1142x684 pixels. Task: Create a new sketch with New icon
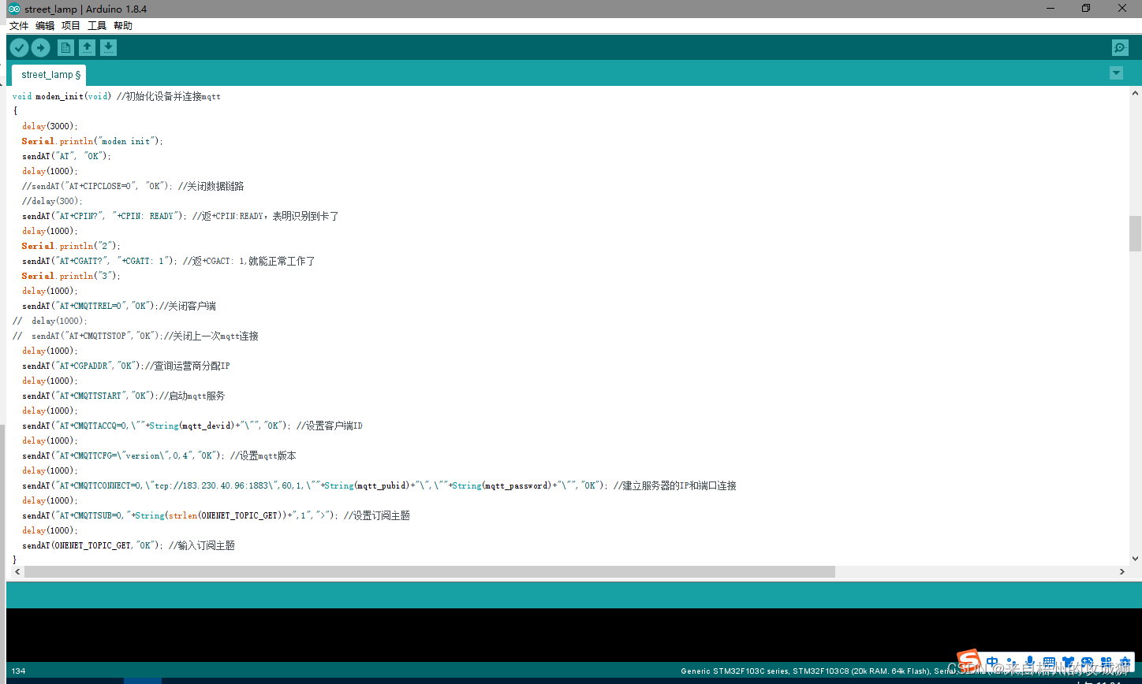pyautogui.click(x=65, y=48)
